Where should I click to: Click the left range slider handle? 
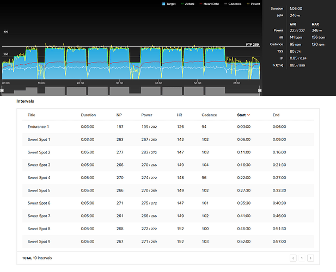(2, 90)
